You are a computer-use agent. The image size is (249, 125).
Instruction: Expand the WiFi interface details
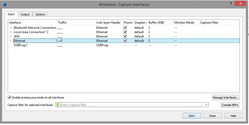click(11, 36)
